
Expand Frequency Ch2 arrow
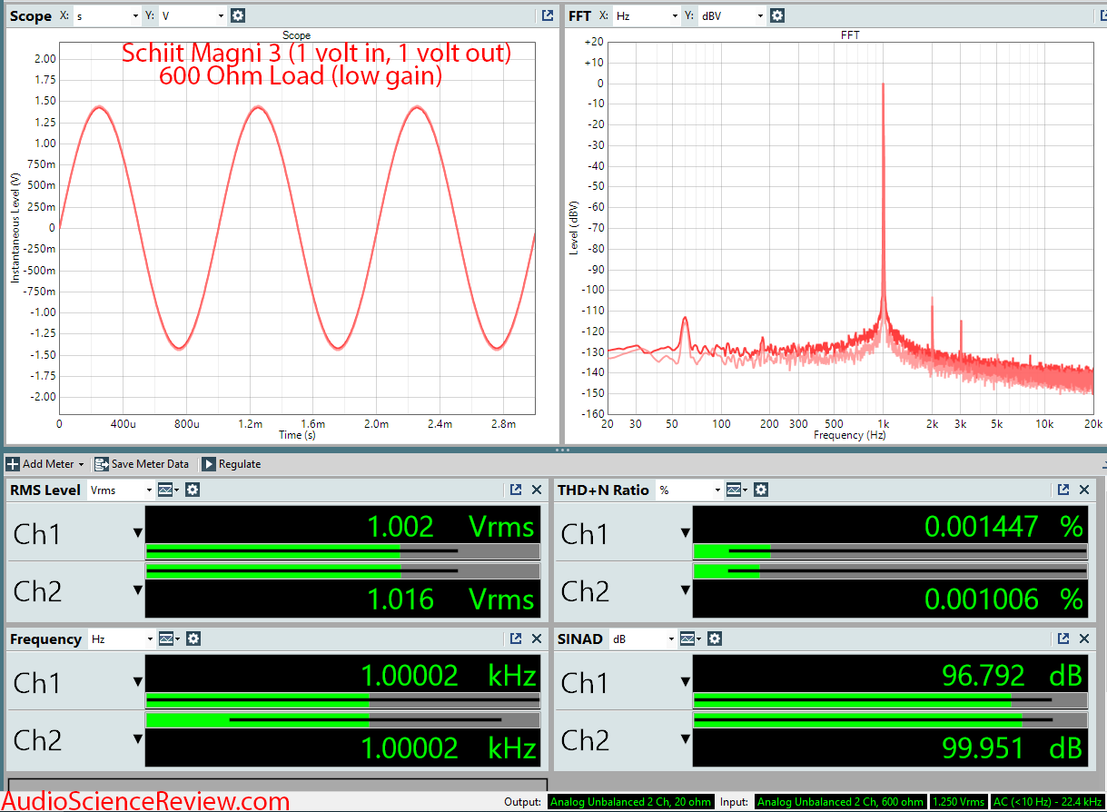click(x=138, y=739)
